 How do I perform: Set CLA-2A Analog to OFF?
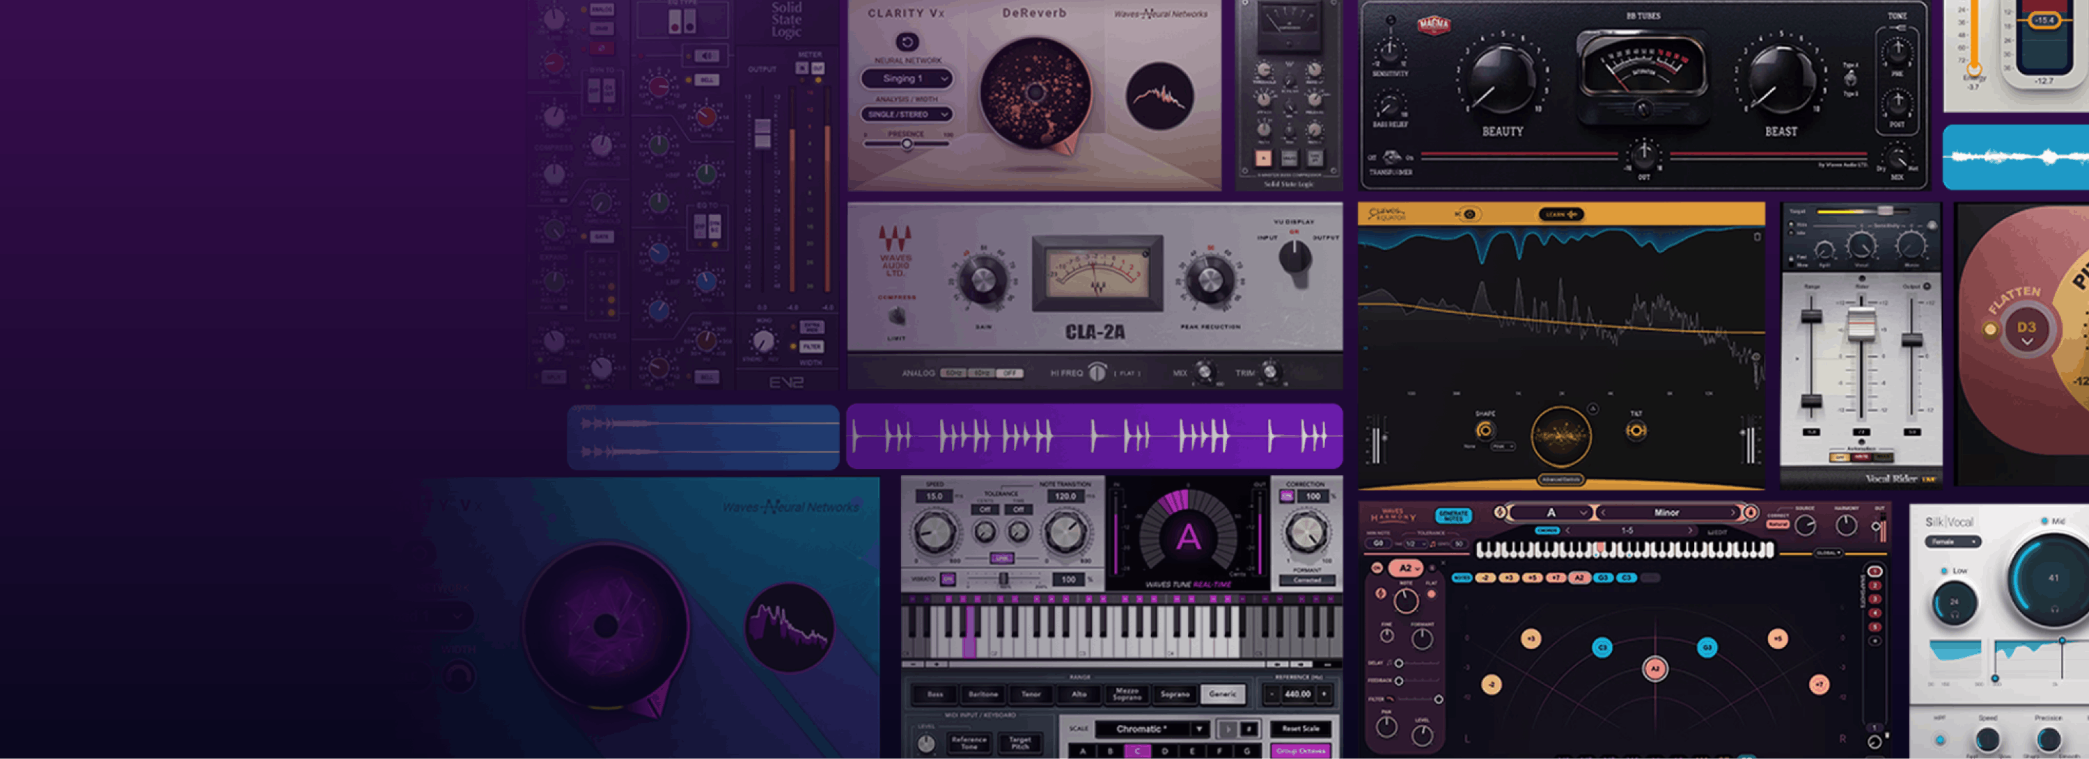click(x=1009, y=374)
